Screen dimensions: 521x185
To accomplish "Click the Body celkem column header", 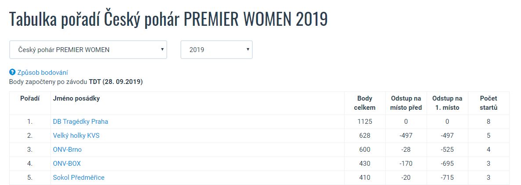I will (x=364, y=103).
